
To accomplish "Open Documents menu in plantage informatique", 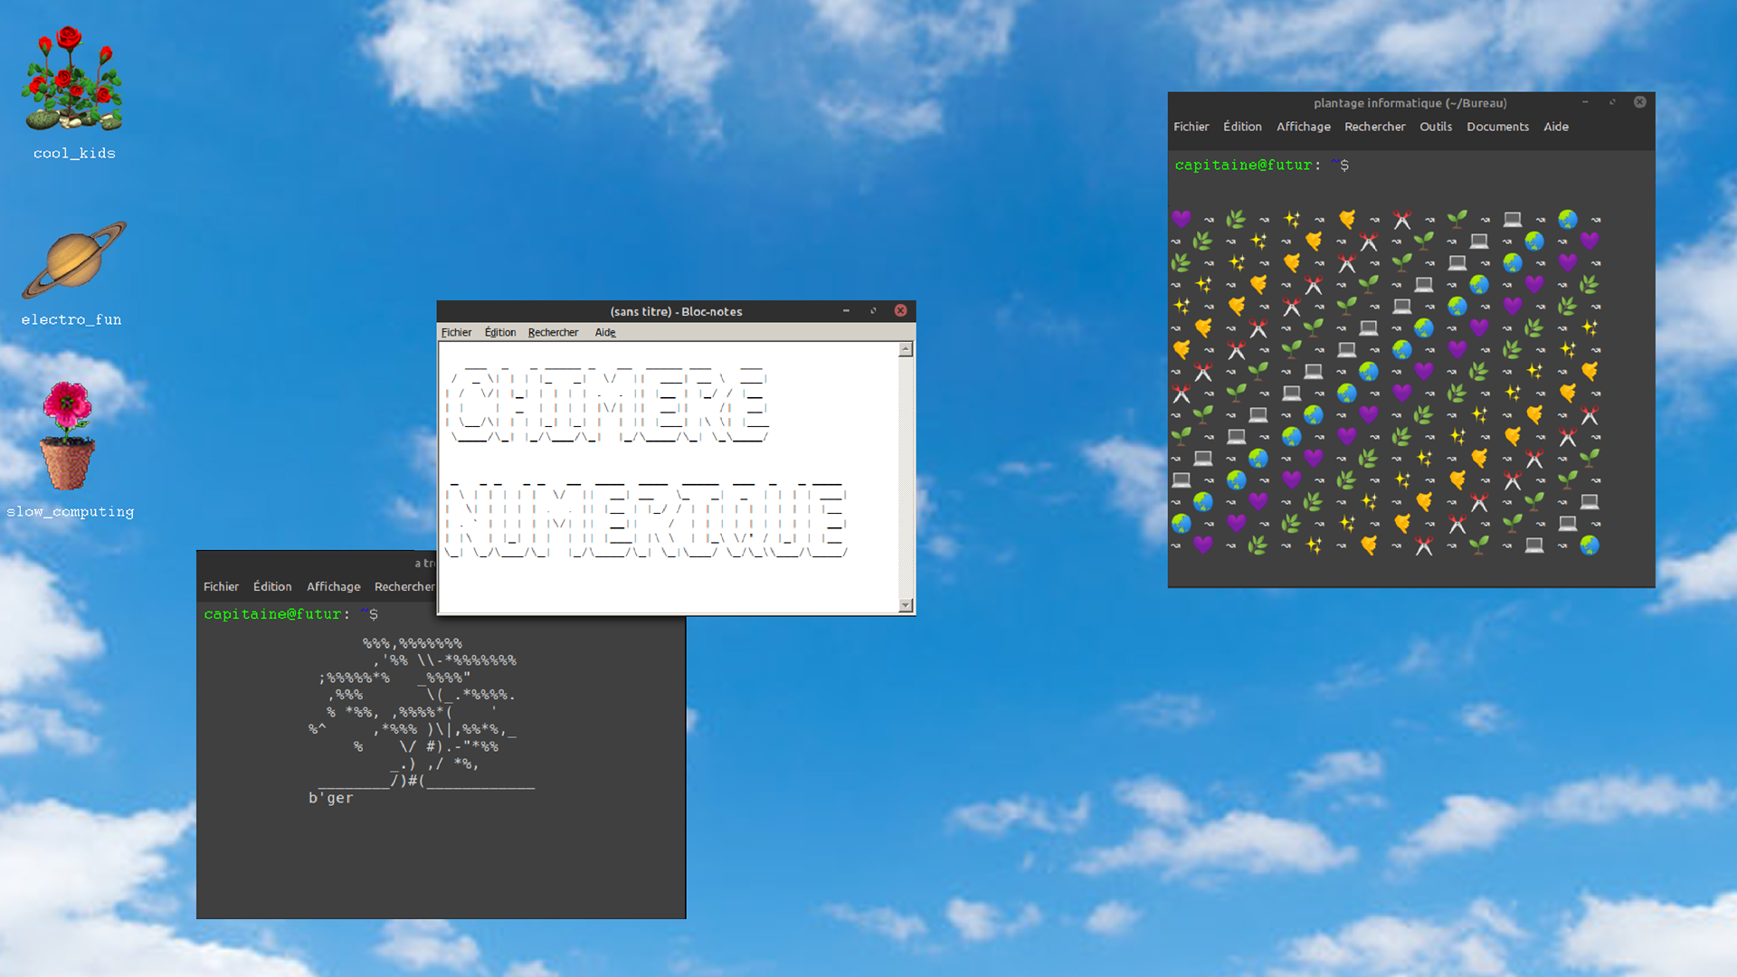I will 1497,127.
